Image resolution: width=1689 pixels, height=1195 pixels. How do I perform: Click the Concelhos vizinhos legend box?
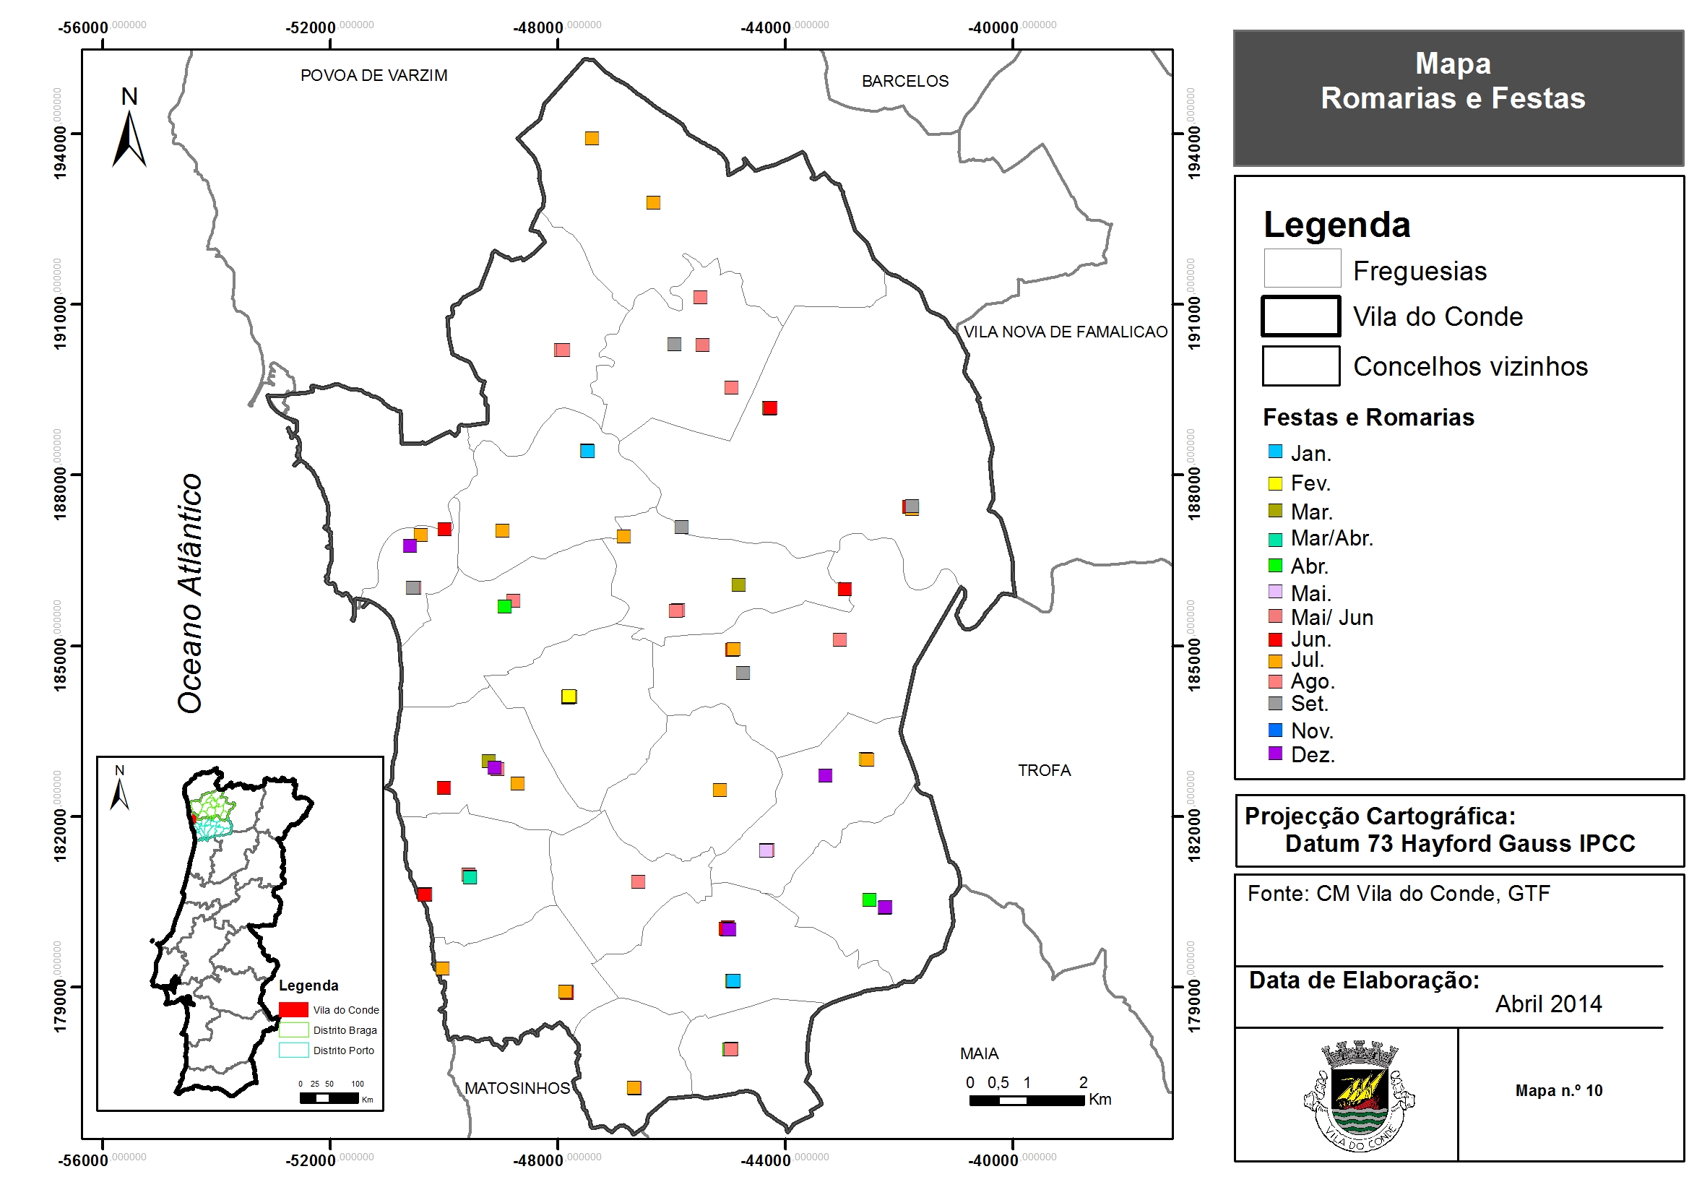pos(1300,366)
